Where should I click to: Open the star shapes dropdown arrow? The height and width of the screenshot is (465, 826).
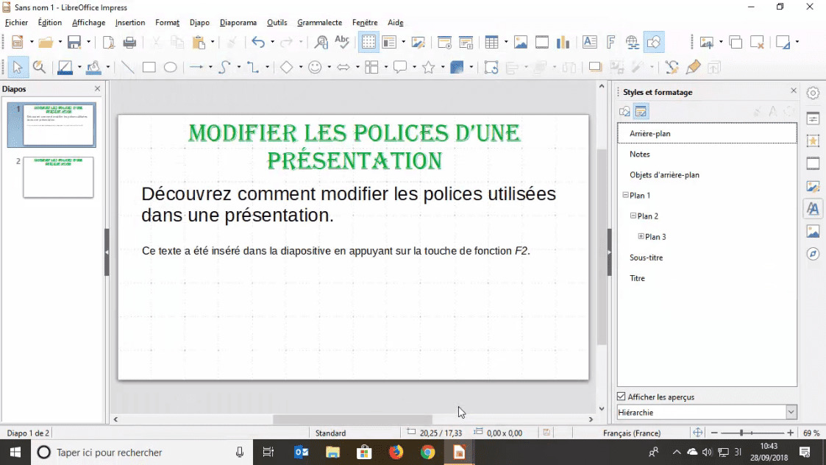(443, 68)
